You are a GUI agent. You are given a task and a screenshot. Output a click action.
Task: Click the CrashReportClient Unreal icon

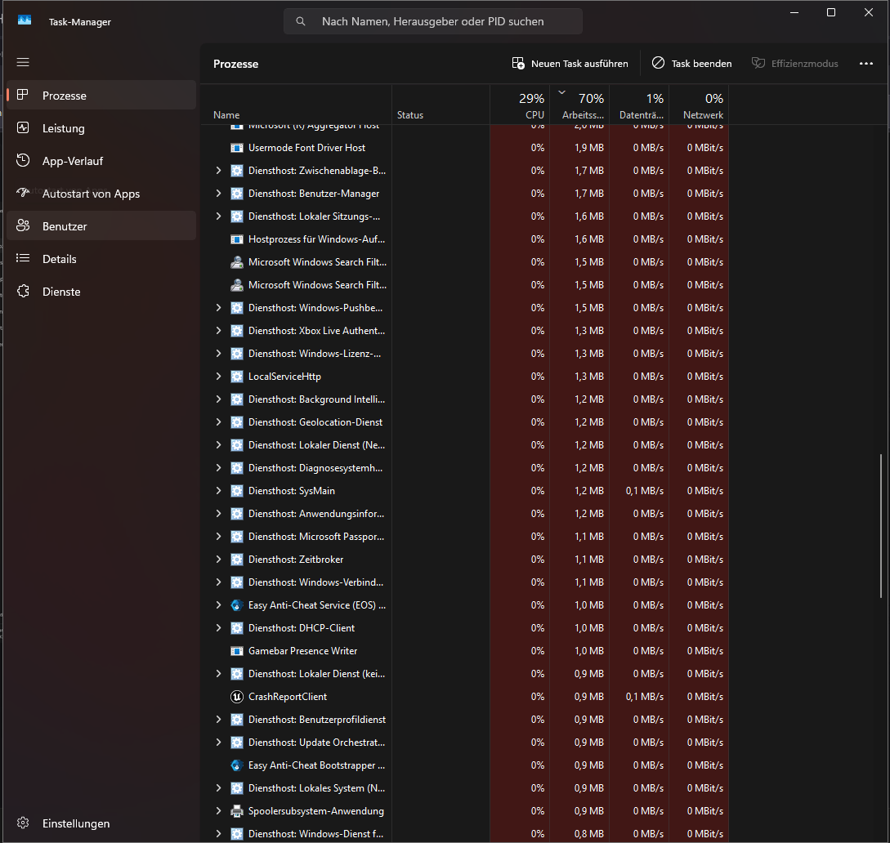237,697
